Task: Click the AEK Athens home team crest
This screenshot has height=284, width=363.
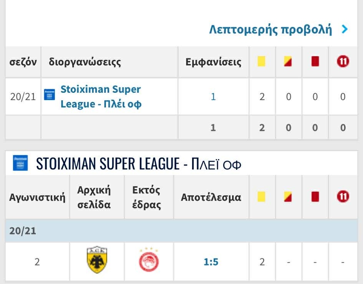Action: 97,260
